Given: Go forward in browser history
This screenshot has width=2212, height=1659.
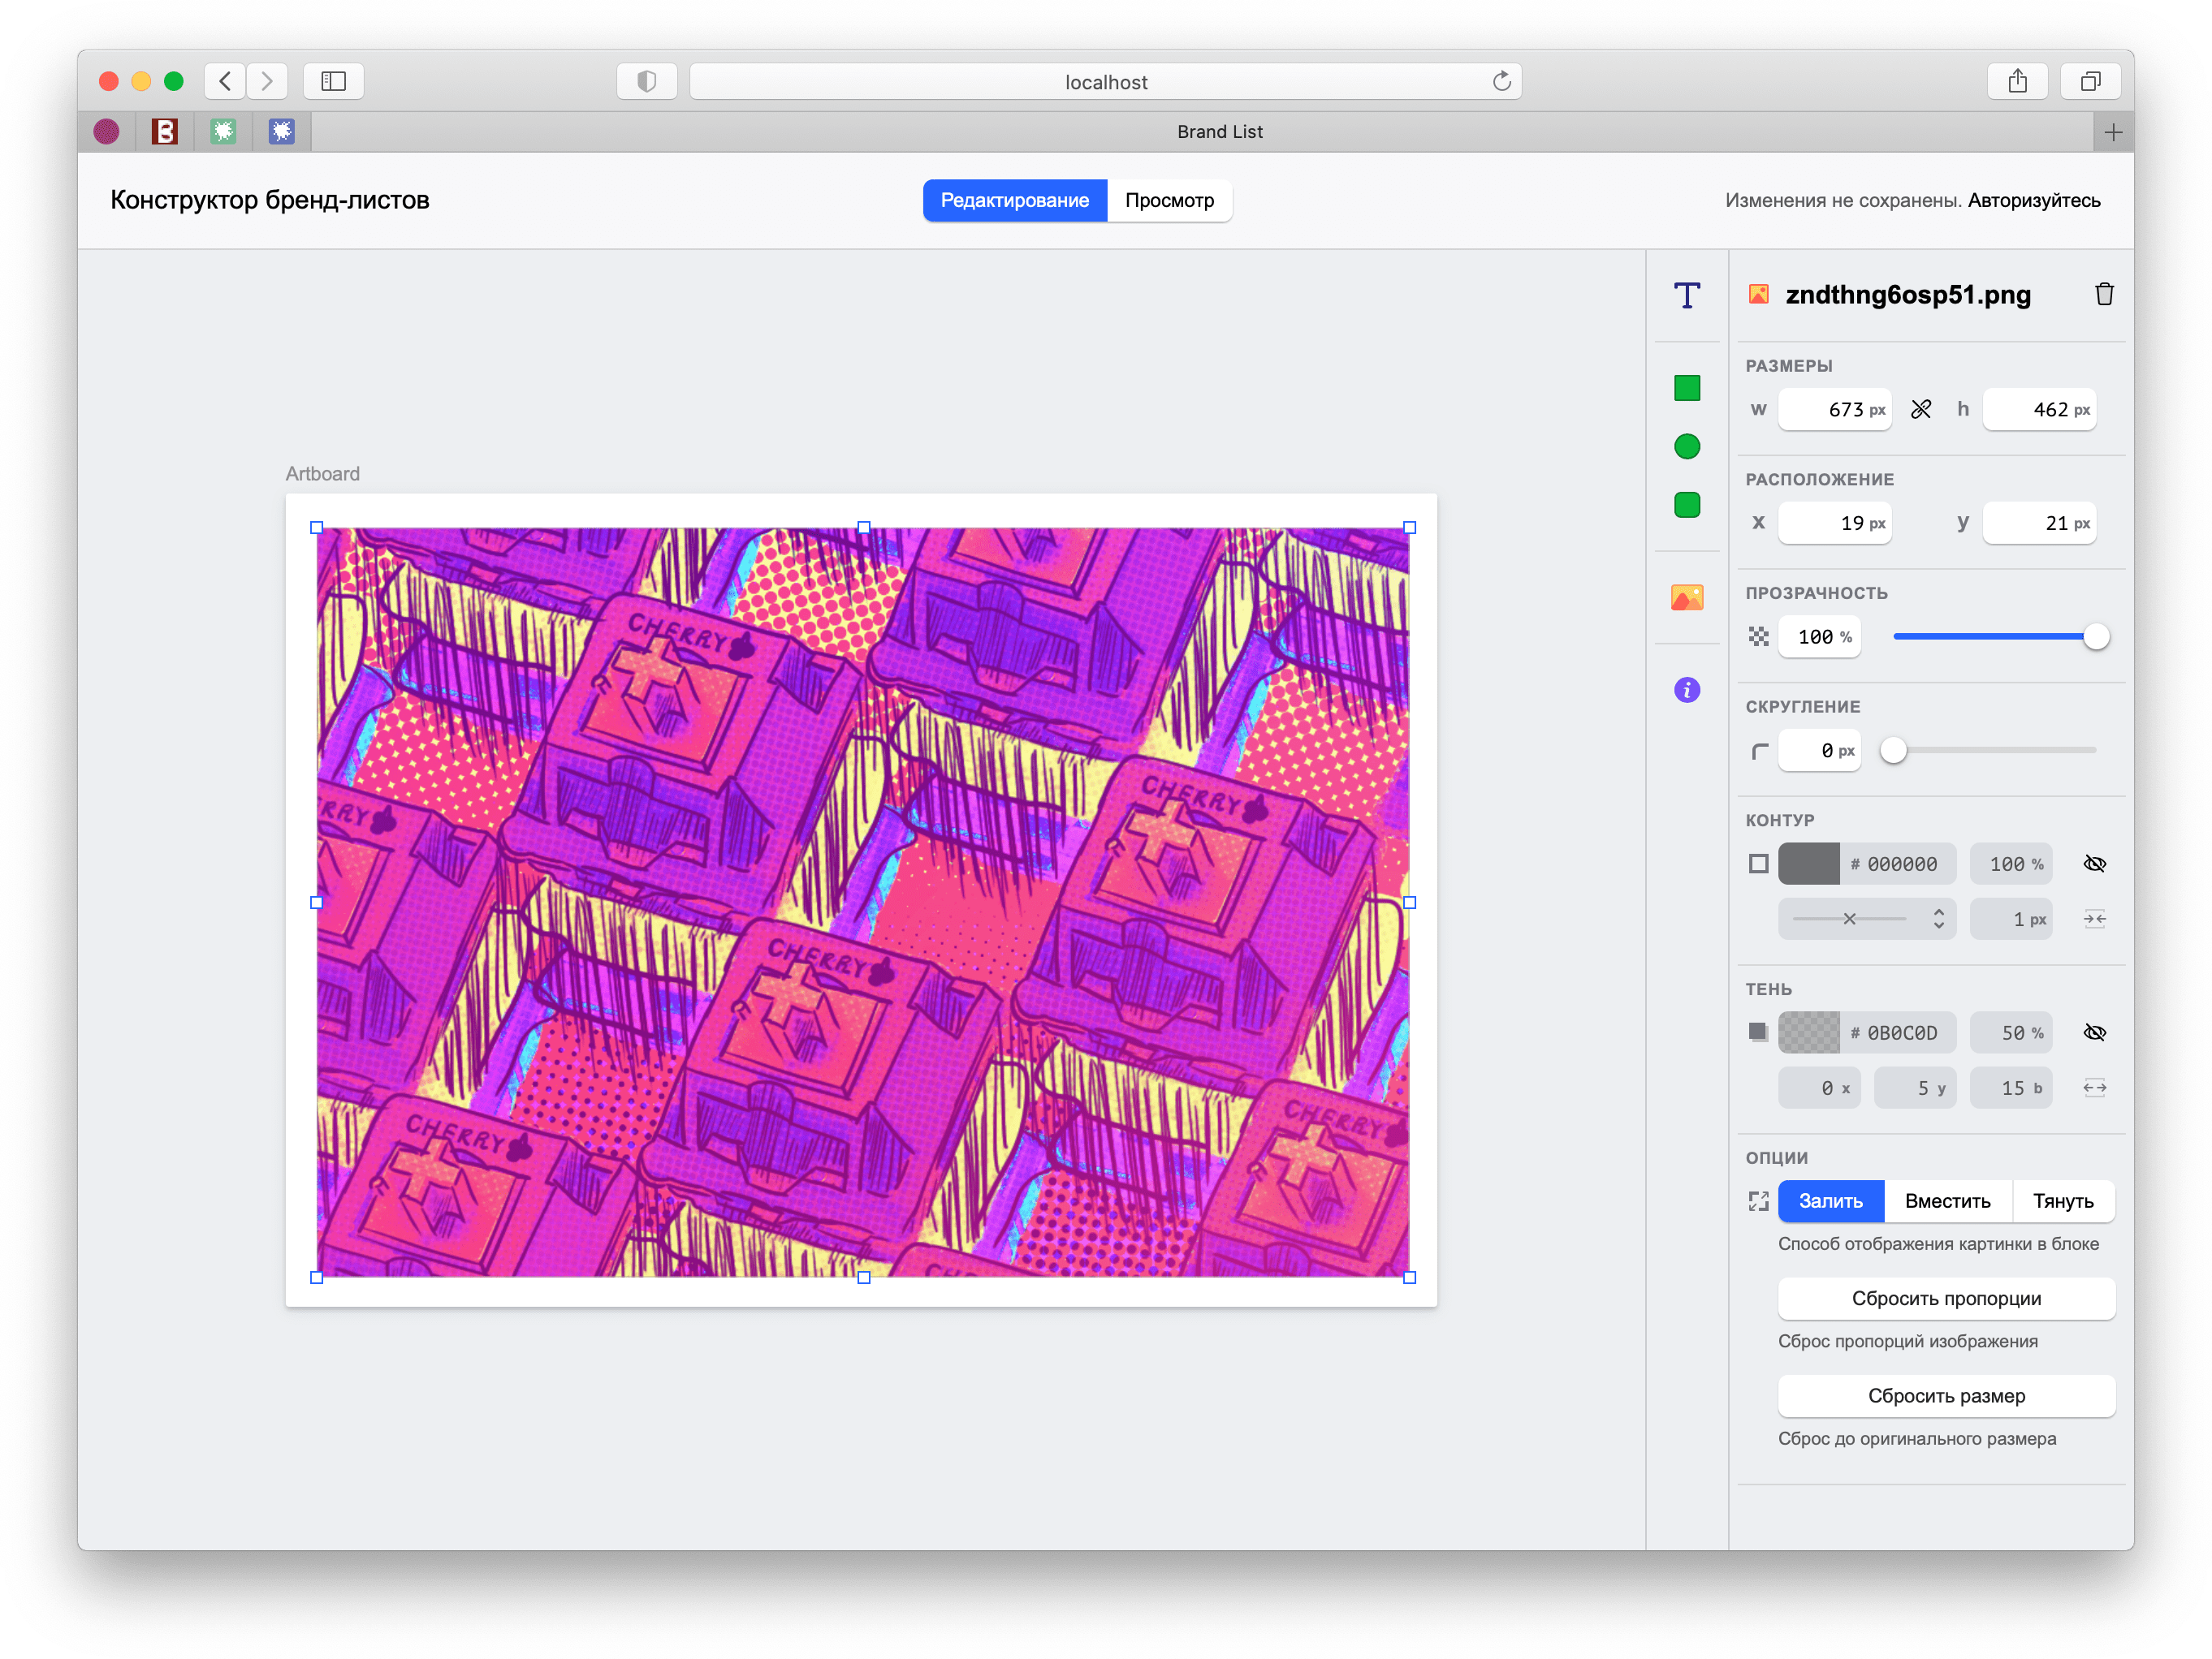Looking at the screenshot, I should tap(267, 81).
